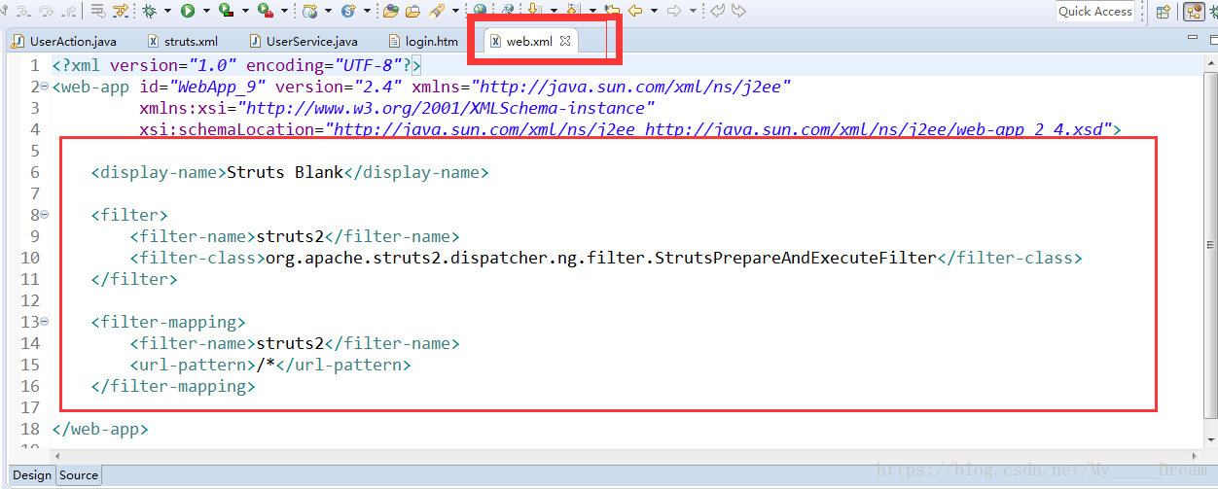
Task: Close the web.xml tab
Action: (565, 42)
